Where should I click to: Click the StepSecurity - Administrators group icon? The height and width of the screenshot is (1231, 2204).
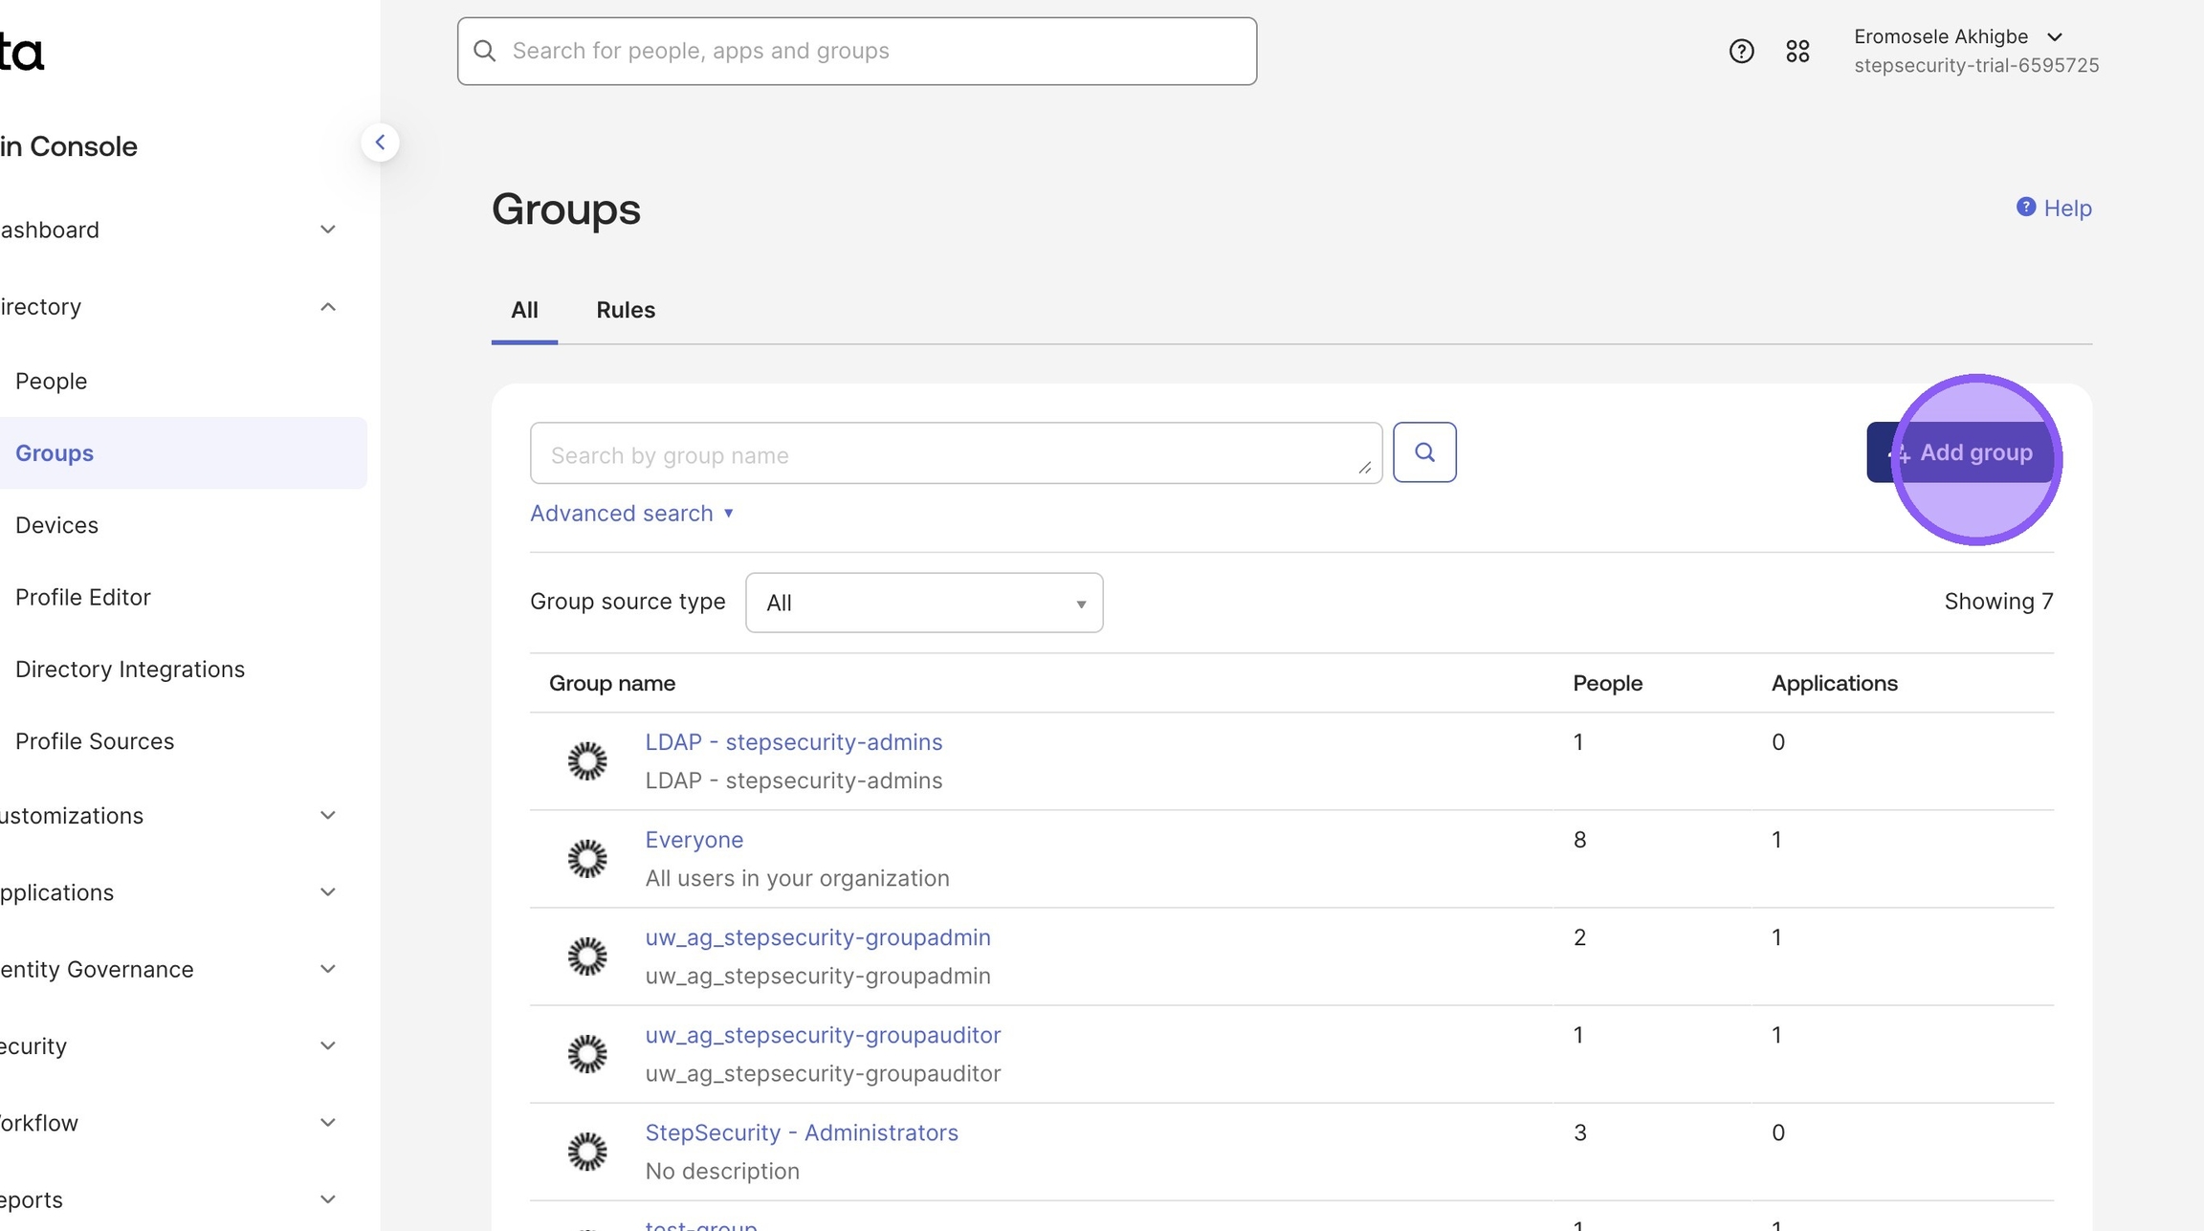click(x=587, y=1152)
